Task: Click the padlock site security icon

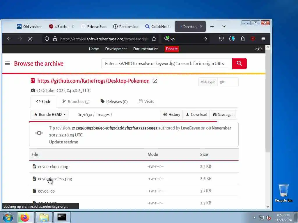Action: (x=55, y=39)
